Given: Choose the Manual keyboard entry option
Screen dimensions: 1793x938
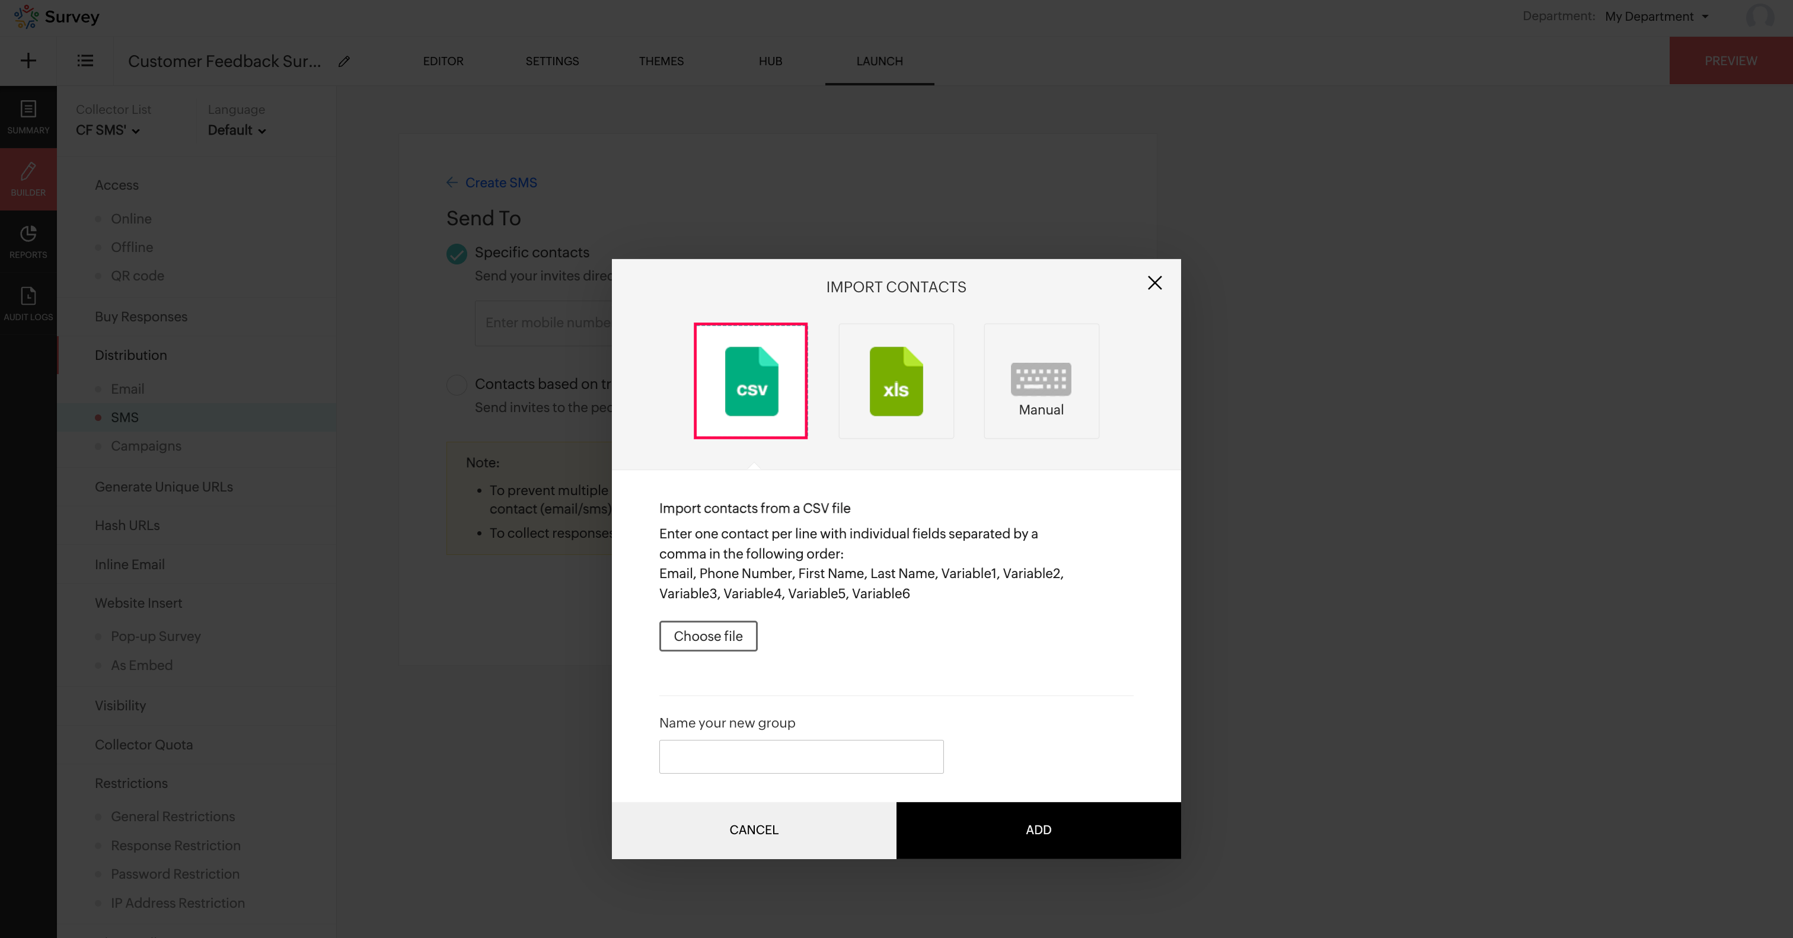Looking at the screenshot, I should [x=1041, y=381].
